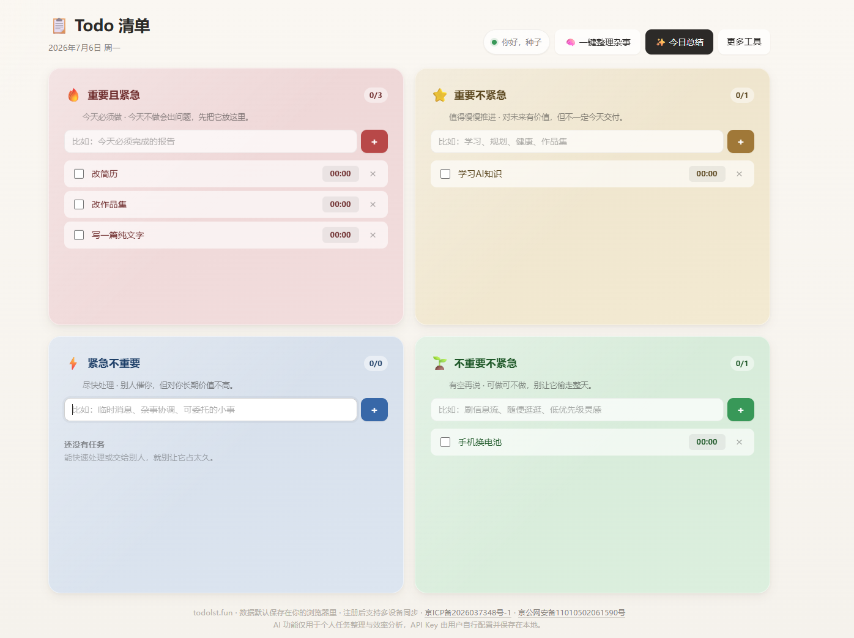Screen dimensions: 854x638
Task: Click the 写一篇纯文字 task text
Action: coord(117,235)
